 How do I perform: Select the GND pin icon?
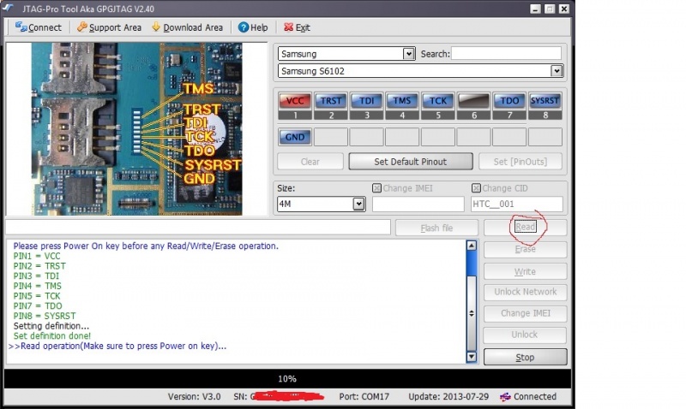point(294,137)
